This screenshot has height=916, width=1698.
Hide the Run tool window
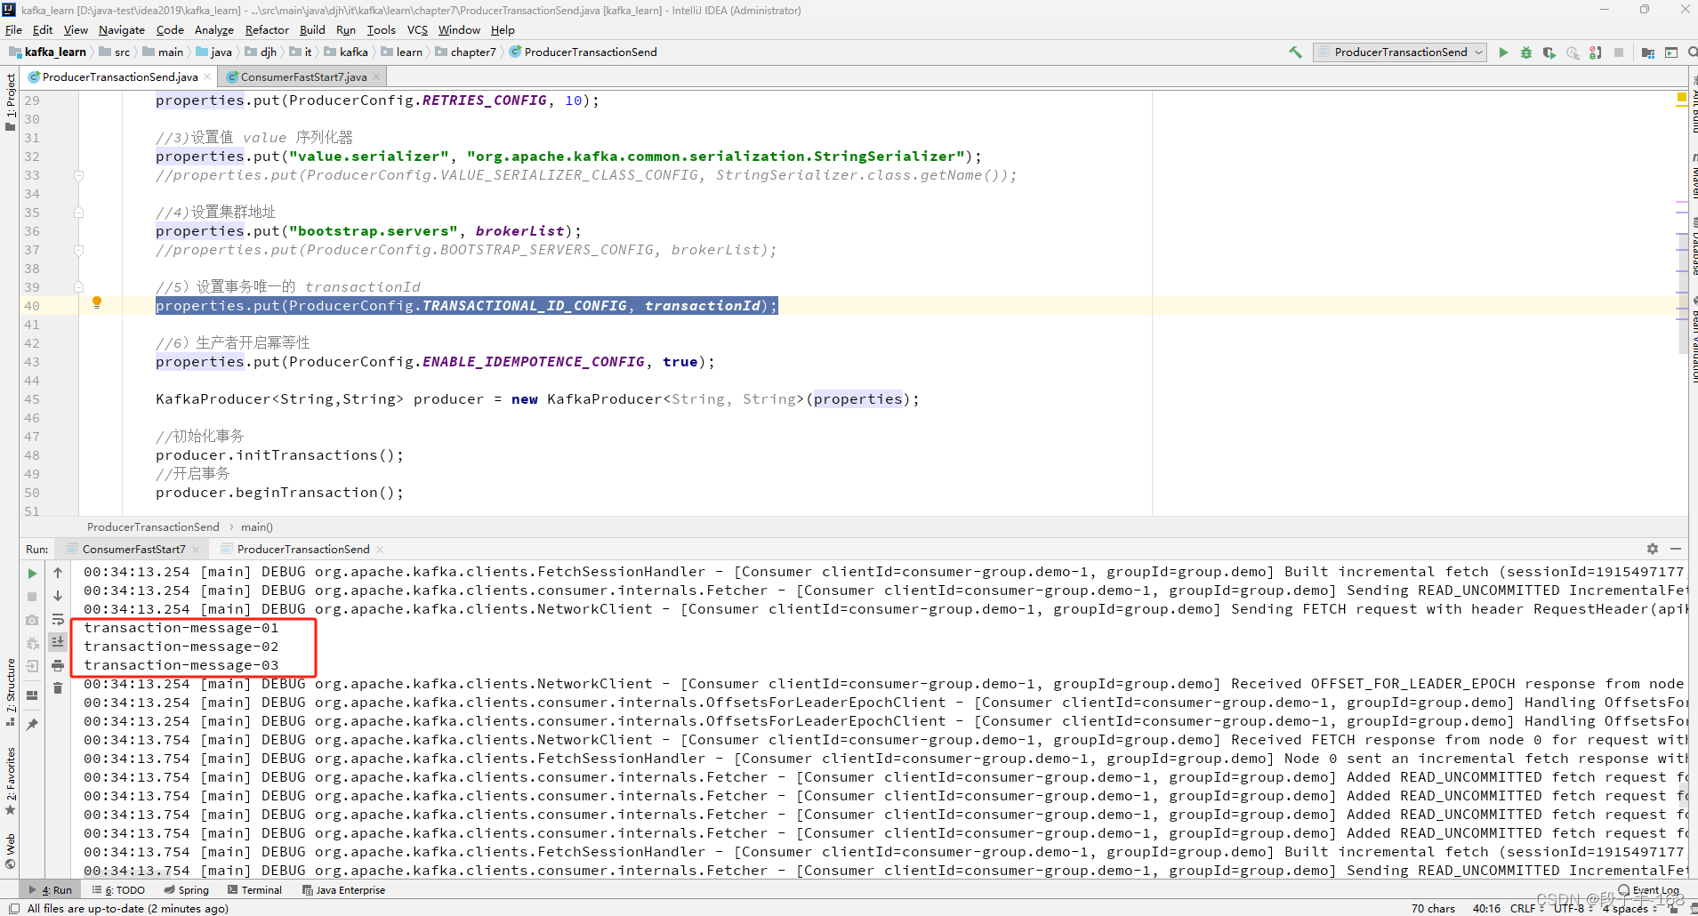[1676, 549]
